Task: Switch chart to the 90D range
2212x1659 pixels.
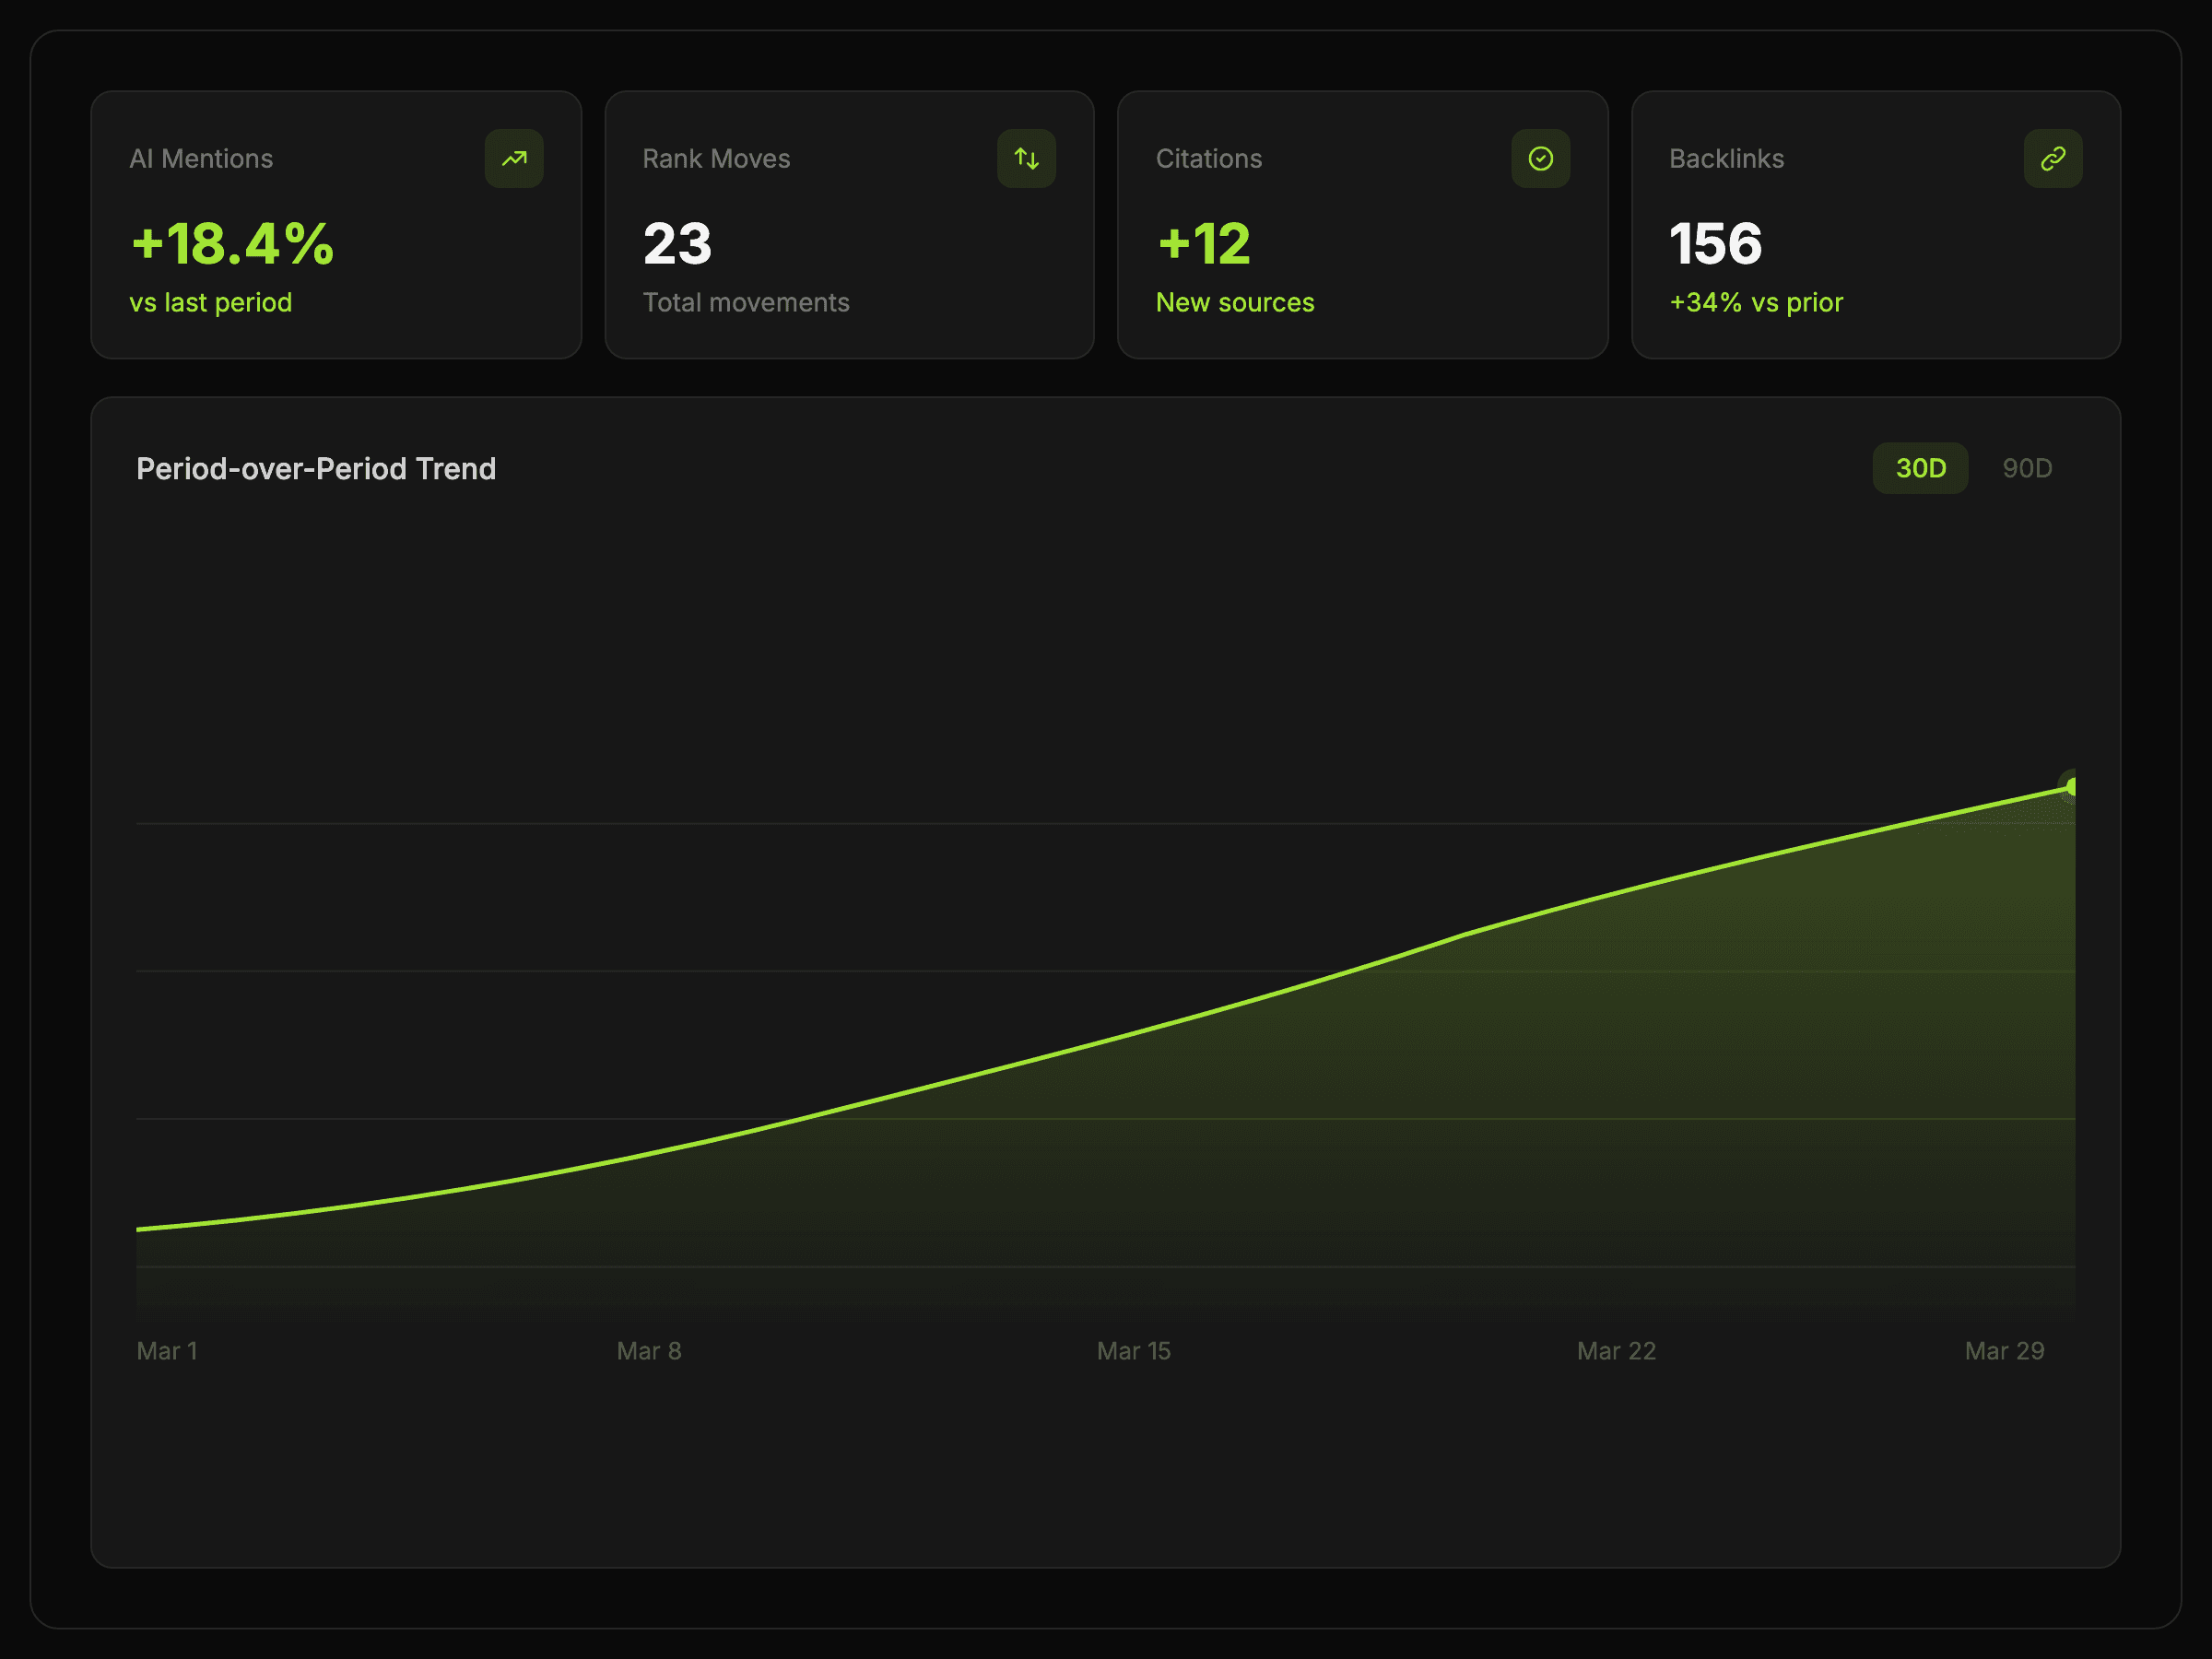Action: [2027, 468]
